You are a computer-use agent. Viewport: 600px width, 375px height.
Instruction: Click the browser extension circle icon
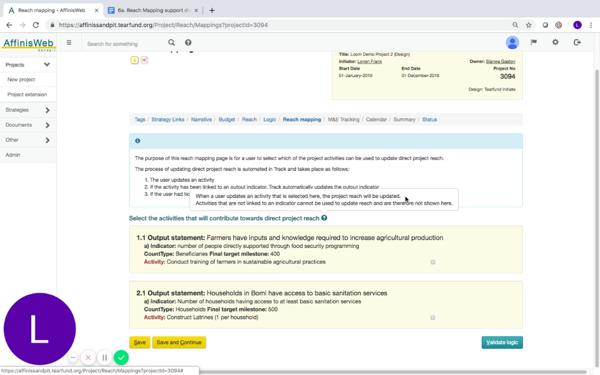[545, 25]
